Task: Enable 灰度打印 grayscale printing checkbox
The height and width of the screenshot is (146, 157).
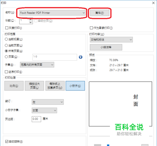Action: (x=7, y=28)
